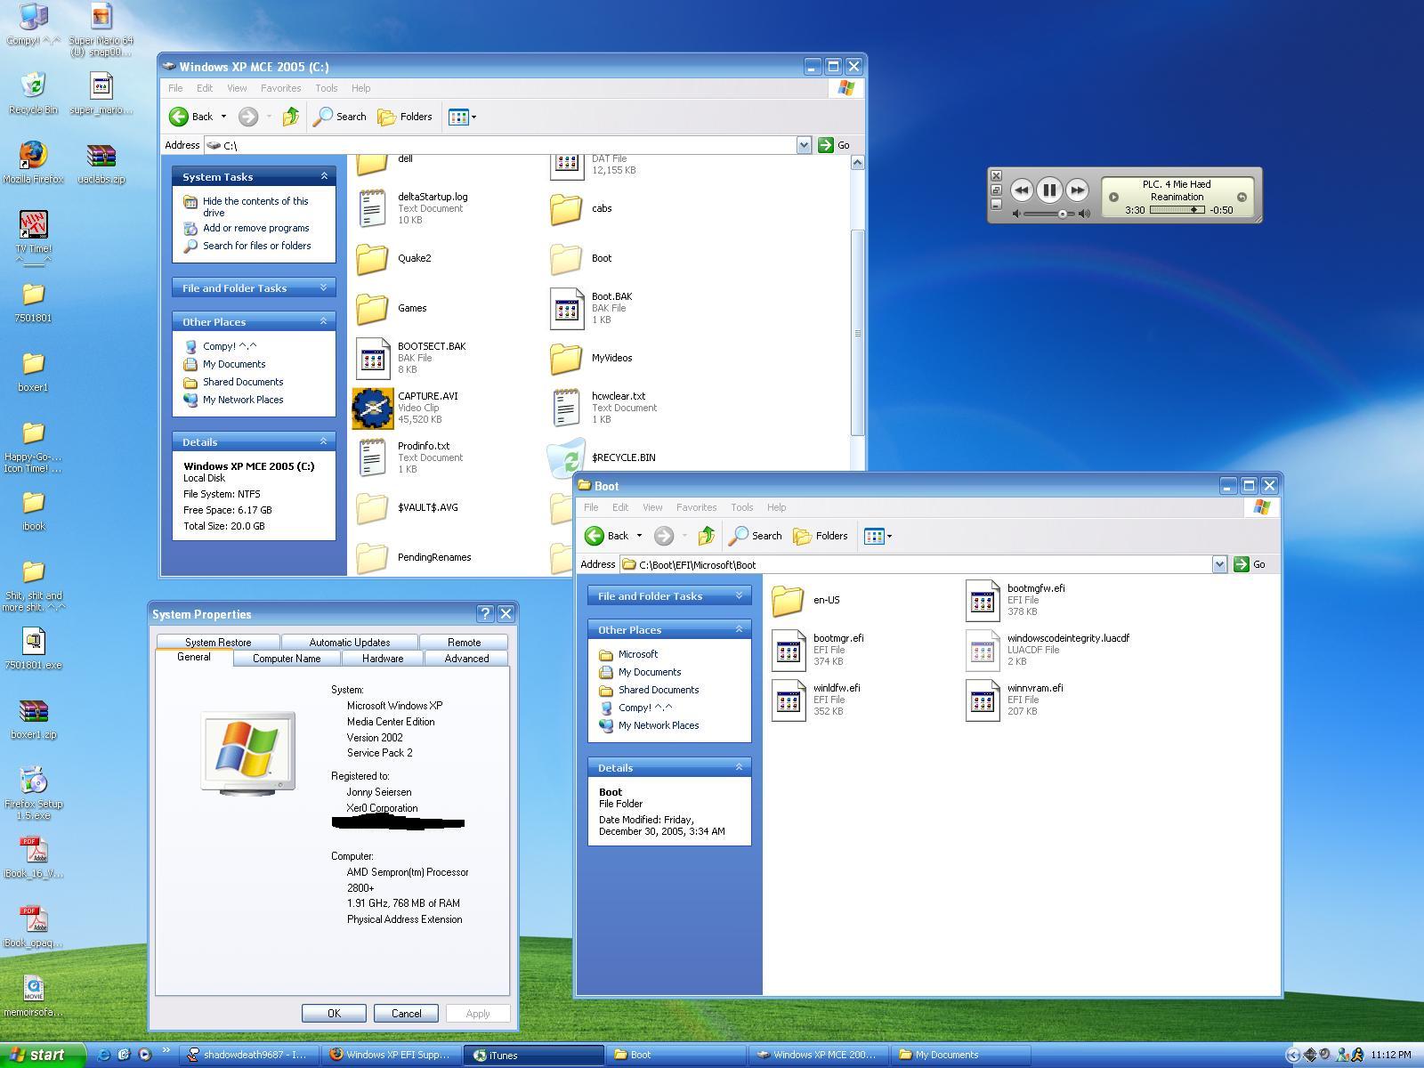The width and height of the screenshot is (1424, 1068).
Task: Open the address bar dropdown in Boot window
Action: tap(1219, 564)
